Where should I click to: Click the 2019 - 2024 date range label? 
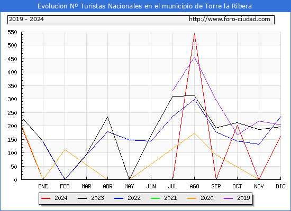pos(26,19)
